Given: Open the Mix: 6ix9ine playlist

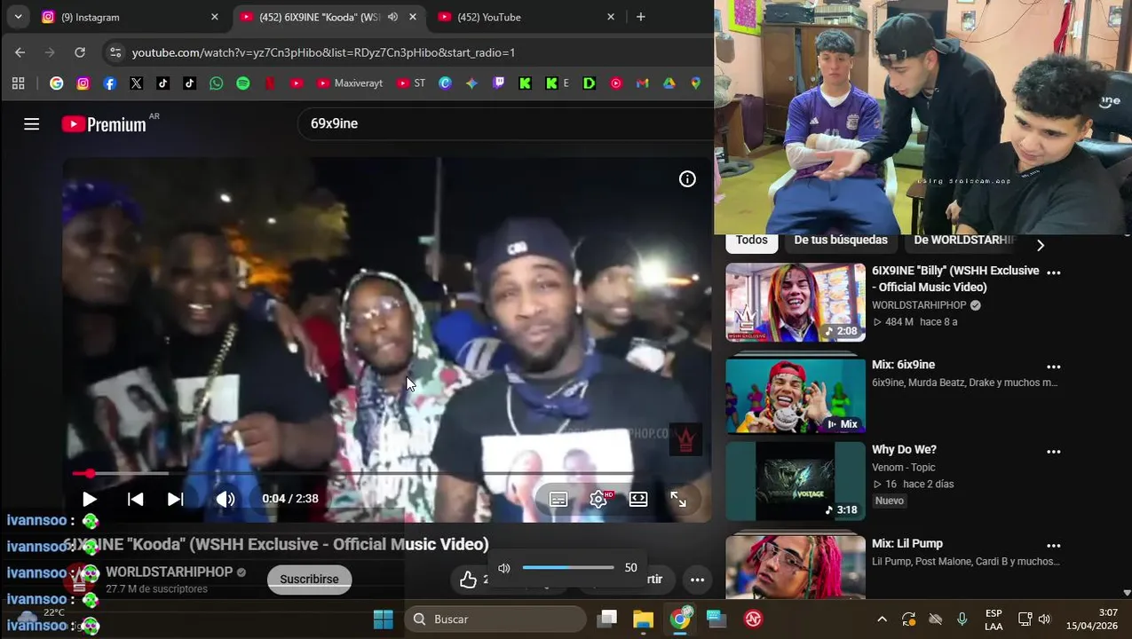Looking at the screenshot, I should coord(796,396).
